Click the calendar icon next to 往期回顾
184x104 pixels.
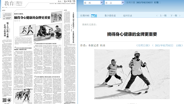tap(93, 16)
